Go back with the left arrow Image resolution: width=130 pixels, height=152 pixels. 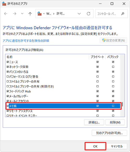(6, 14)
